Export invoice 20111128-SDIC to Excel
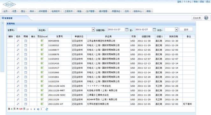 (x=42, y=95)
